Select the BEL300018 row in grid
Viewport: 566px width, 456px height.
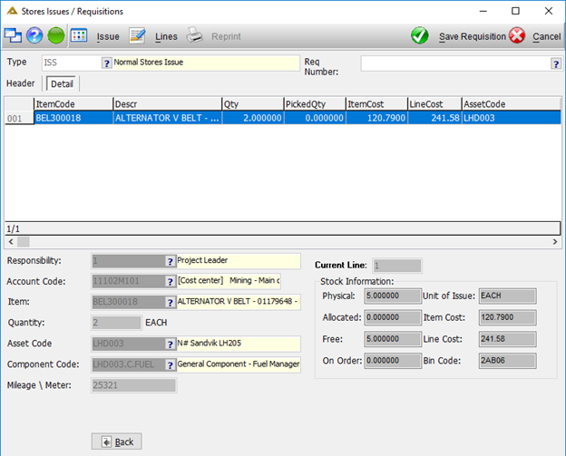[283, 118]
